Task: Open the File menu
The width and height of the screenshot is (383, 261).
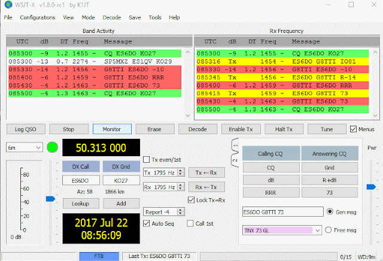Action: (x=8, y=17)
